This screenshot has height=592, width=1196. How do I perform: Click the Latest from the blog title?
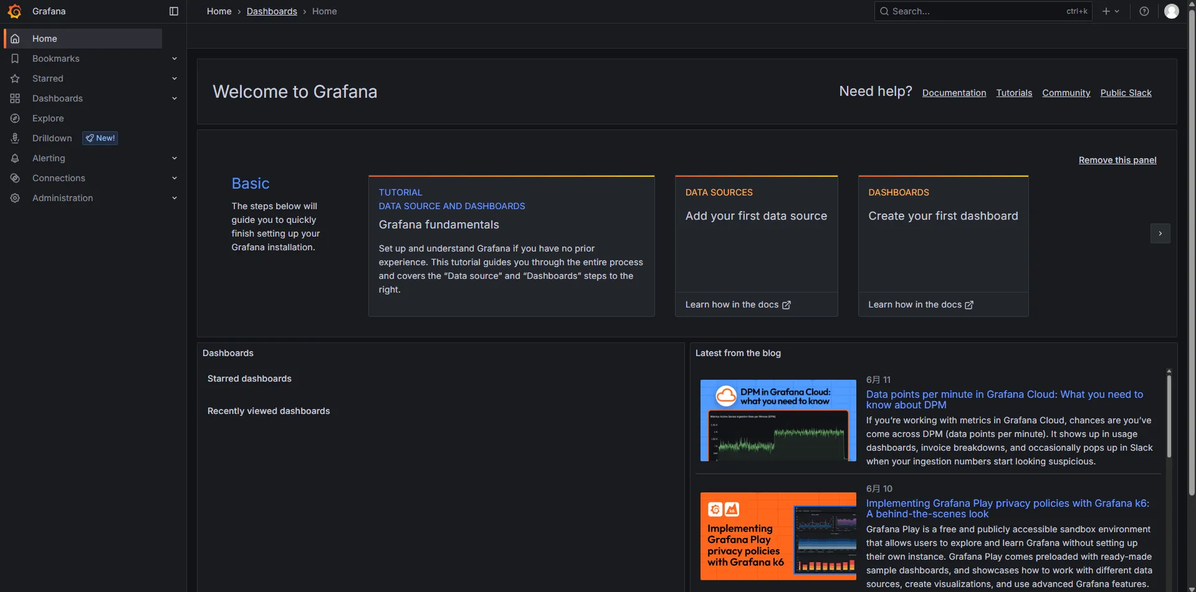[x=738, y=353]
